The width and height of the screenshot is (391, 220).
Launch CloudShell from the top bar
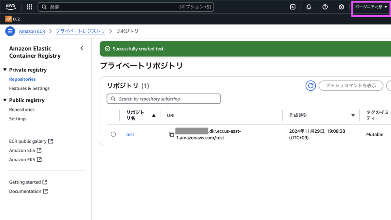pos(293,7)
